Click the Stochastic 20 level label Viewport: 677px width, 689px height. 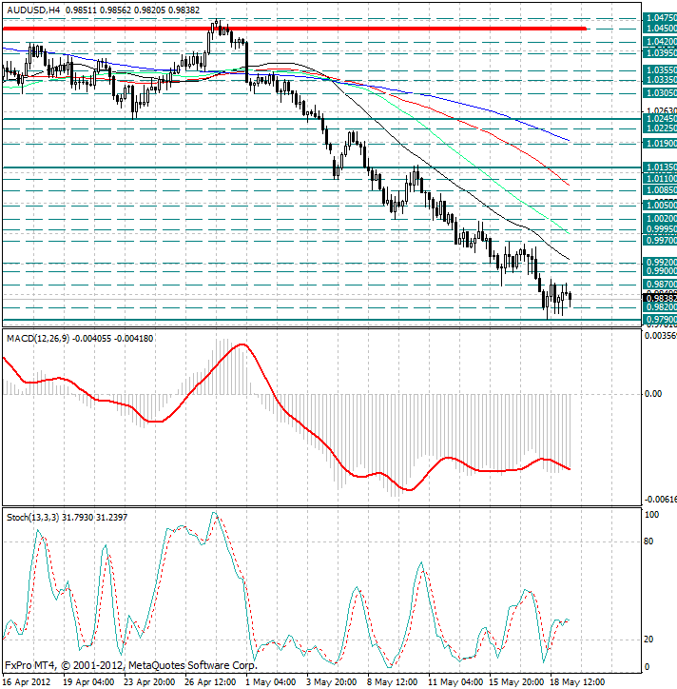pos(648,640)
